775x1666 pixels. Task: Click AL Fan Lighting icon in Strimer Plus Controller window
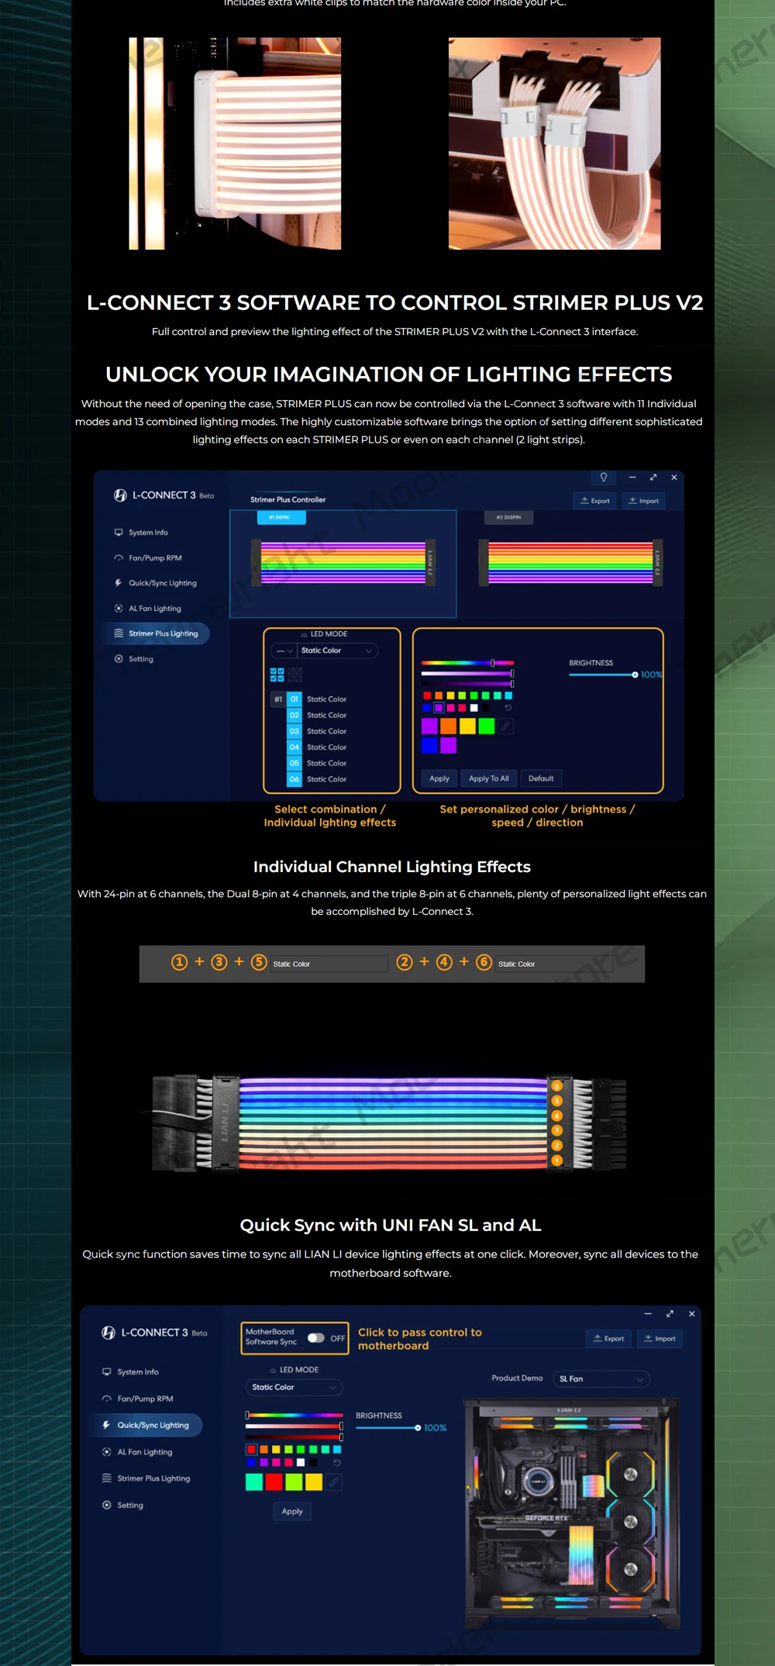pyautogui.click(x=119, y=609)
